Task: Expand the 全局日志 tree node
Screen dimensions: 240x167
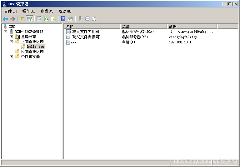Action: click(11, 37)
